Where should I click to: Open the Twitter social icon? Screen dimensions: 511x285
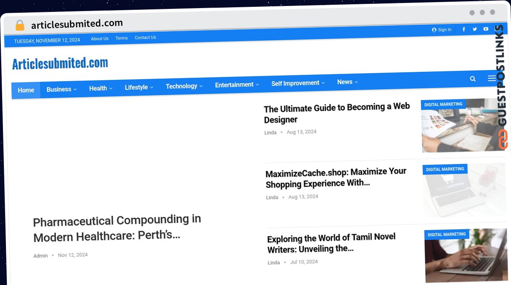pyautogui.click(x=475, y=29)
